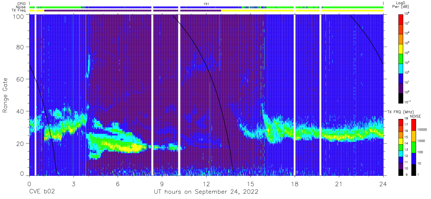Click the '6' hour tick label
Screen dimensions: 431x199
click(x=118, y=184)
